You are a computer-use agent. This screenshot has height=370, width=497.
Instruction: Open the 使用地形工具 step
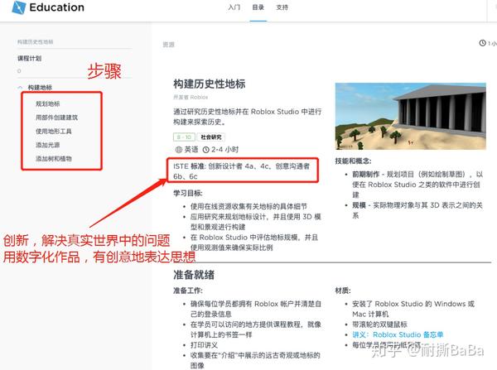point(53,131)
